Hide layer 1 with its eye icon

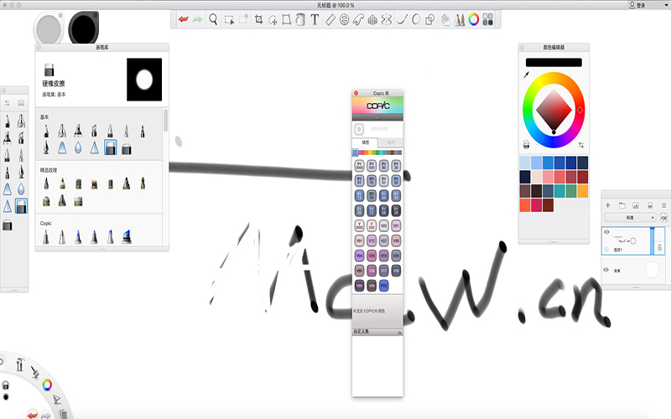pyautogui.click(x=606, y=232)
